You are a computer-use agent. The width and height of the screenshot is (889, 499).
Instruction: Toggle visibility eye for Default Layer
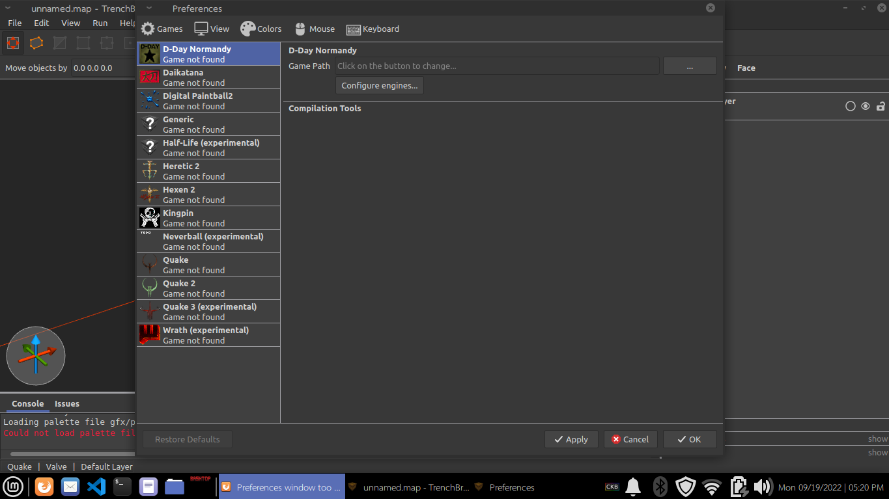click(866, 105)
